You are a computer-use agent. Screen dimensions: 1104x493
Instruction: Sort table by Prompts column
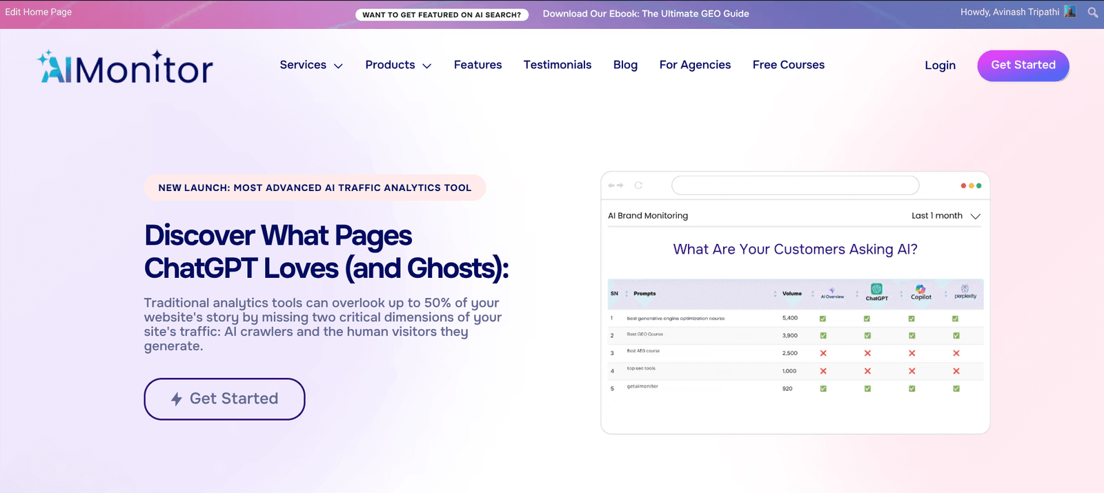coord(644,294)
